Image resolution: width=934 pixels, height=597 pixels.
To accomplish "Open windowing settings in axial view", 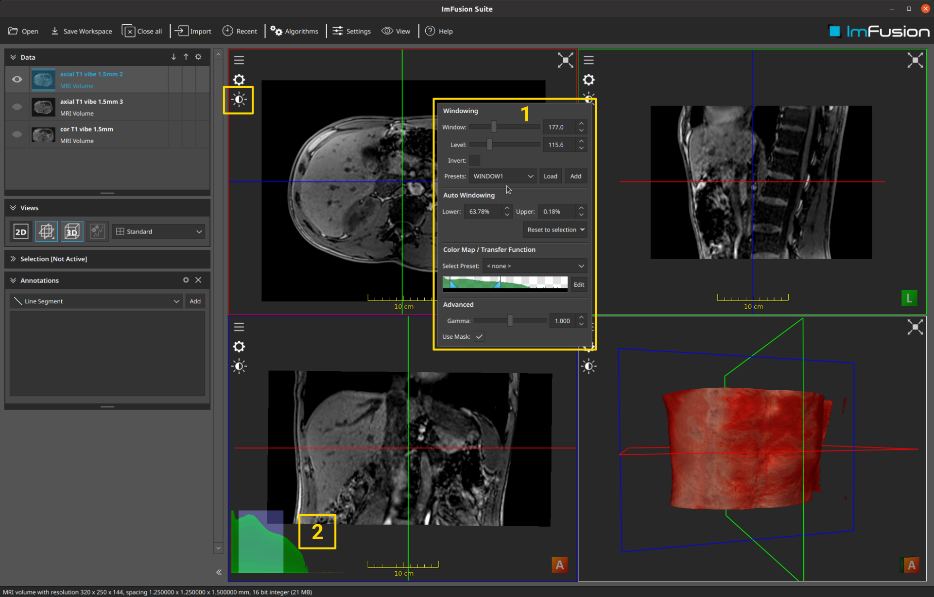I will (239, 100).
